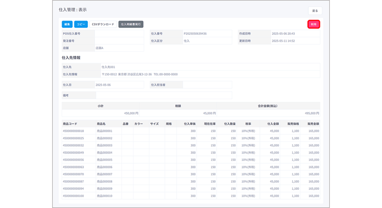Select store value 店舗A
This screenshot has width=382, height=208.
point(99,48)
